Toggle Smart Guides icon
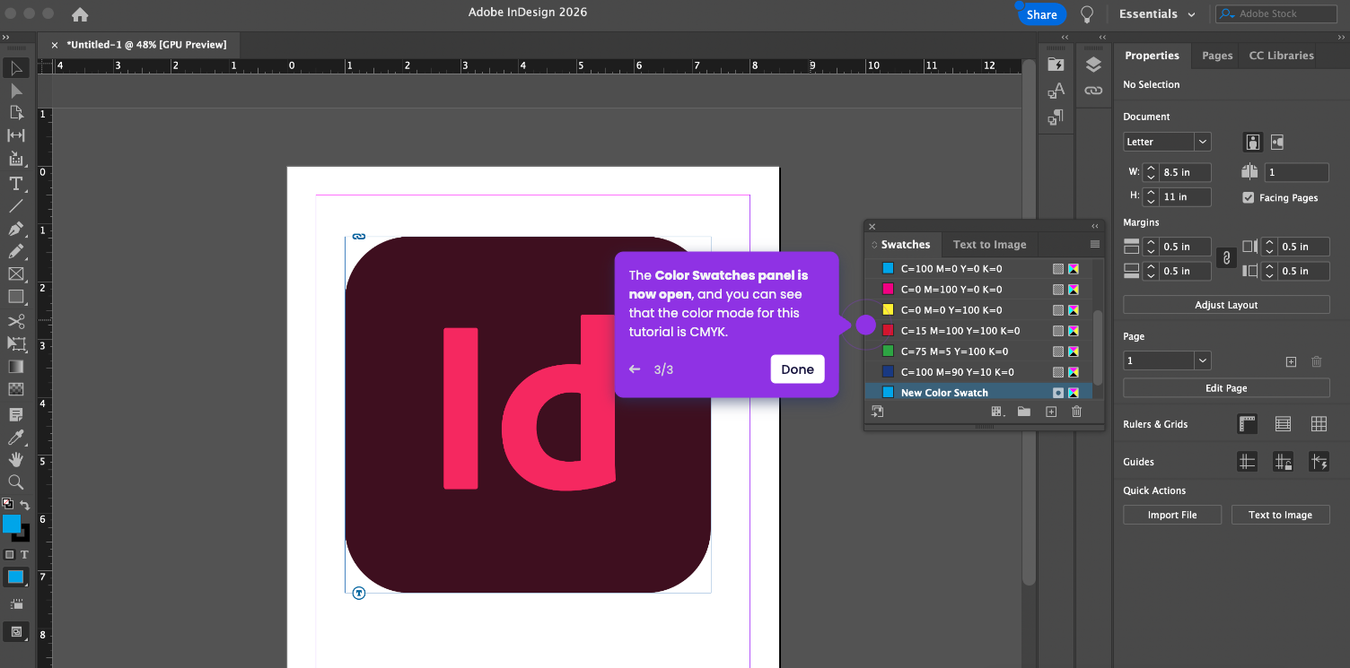1350x668 pixels. [x=1319, y=462]
